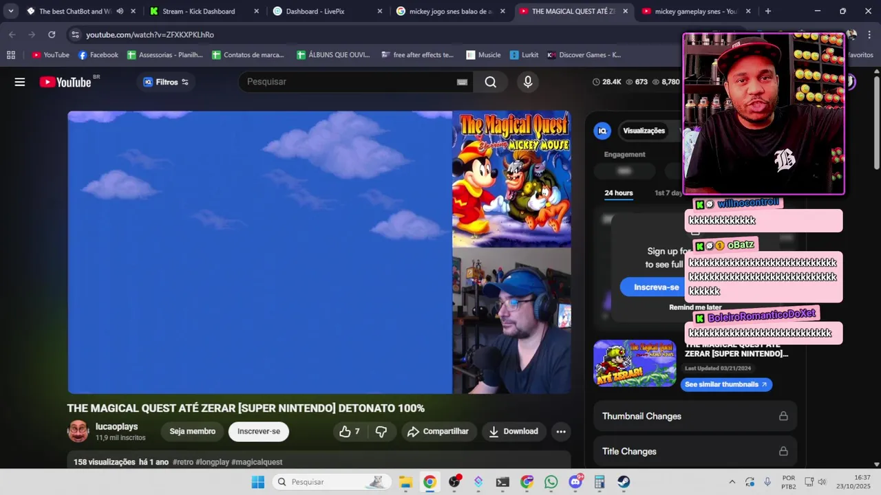881x495 pixels.
Task: Open WhatsApp from the taskbar
Action: click(x=551, y=482)
